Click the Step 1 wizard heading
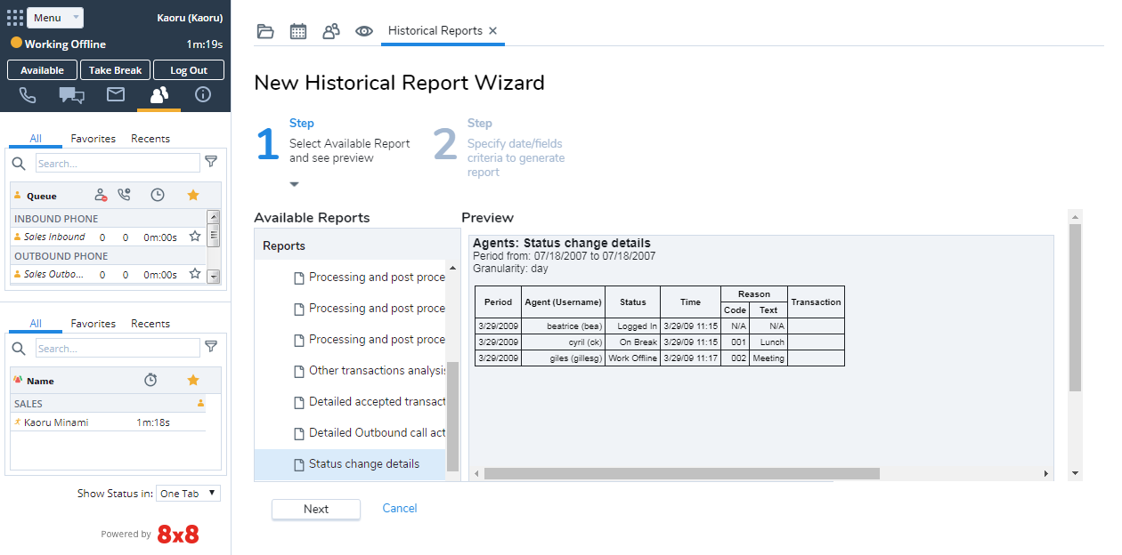 (302, 124)
